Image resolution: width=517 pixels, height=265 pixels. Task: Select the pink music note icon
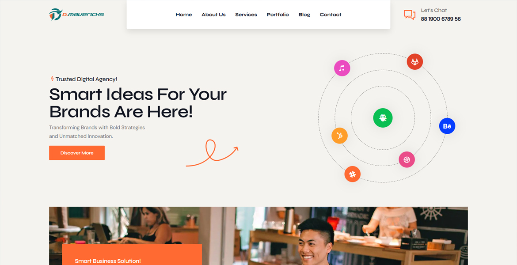coord(342,68)
